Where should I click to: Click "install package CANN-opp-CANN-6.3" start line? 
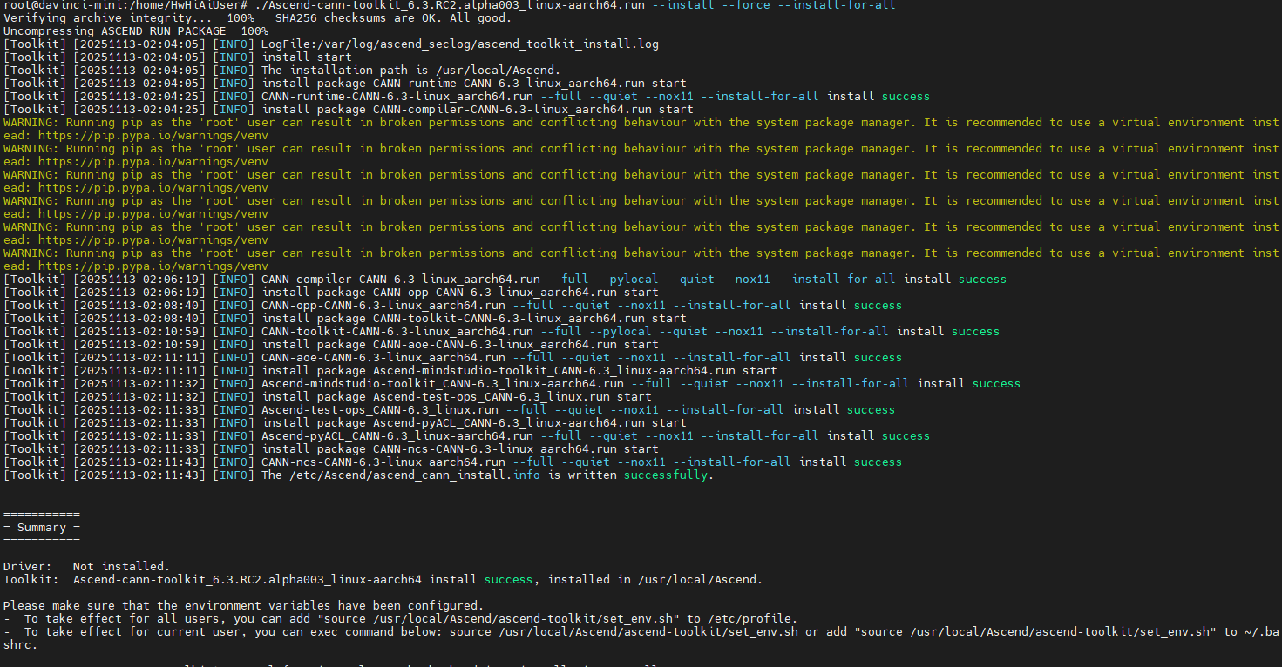460,292
